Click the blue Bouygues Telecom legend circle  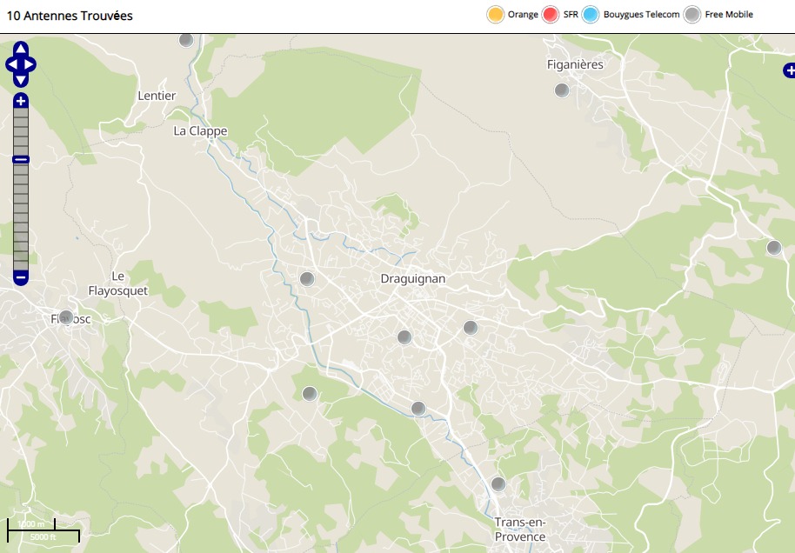click(591, 15)
